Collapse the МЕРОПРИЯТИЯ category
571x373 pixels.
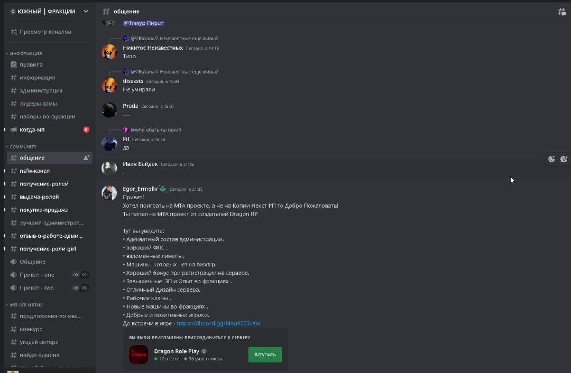point(26,305)
